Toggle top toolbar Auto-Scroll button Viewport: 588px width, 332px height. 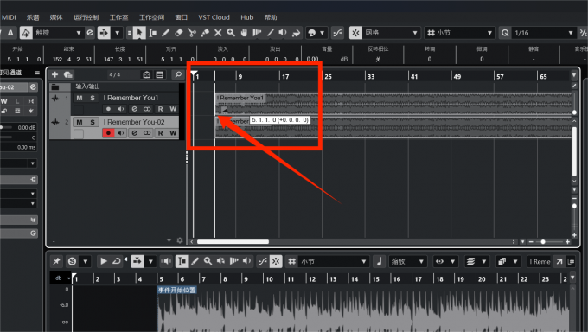[104, 33]
